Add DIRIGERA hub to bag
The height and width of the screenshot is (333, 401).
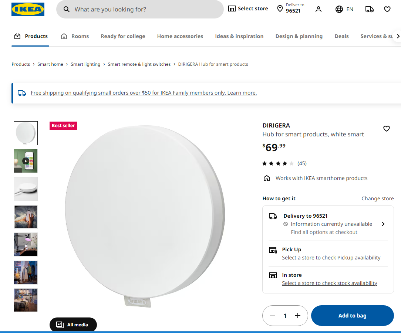[352, 316]
